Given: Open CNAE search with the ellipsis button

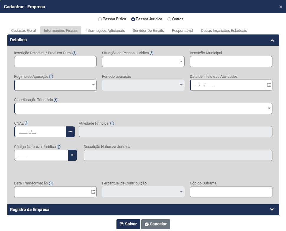Looking at the screenshot, I should 70,132.
